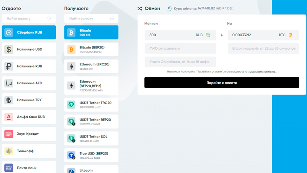Select Сбербанк RUB as the currency to give
Screen dimensions: 307x173
(29, 32)
